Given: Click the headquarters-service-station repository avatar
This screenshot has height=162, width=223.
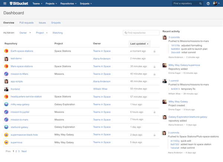Looking at the screenshot, I should click(x=6, y=97).
